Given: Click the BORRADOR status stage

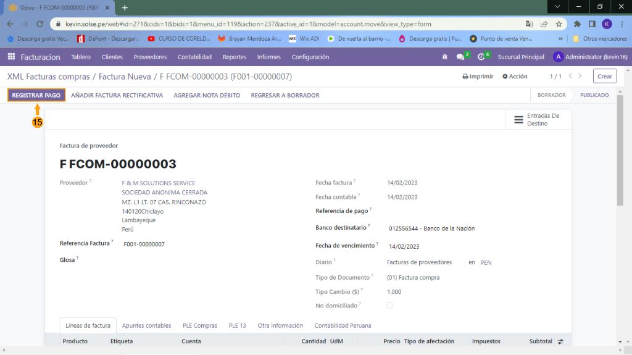Looking at the screenshot, I should 551,96.
